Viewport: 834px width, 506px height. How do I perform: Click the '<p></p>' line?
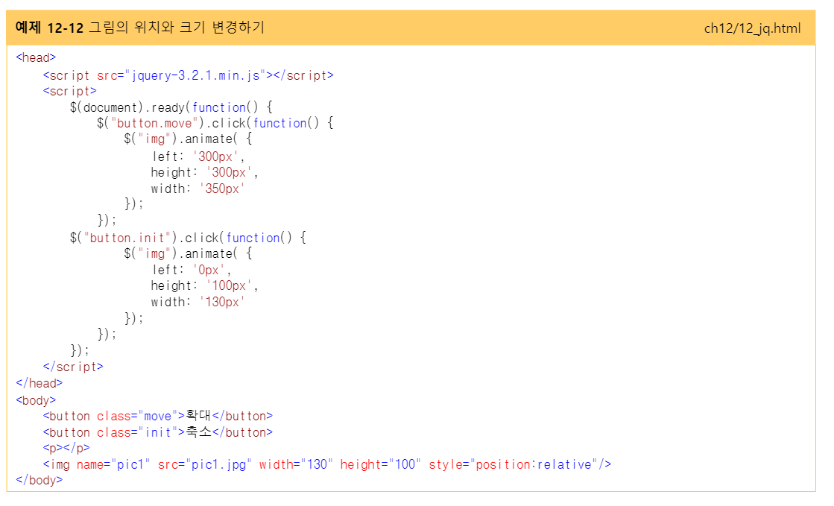[x=66, y=448]
